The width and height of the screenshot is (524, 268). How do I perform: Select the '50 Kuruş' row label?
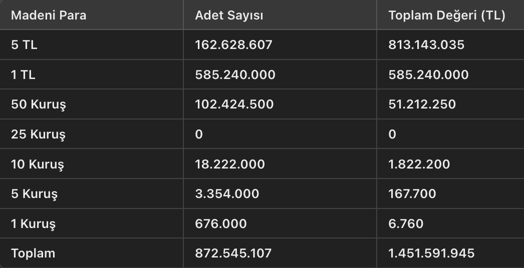click(x=39, y=104)
